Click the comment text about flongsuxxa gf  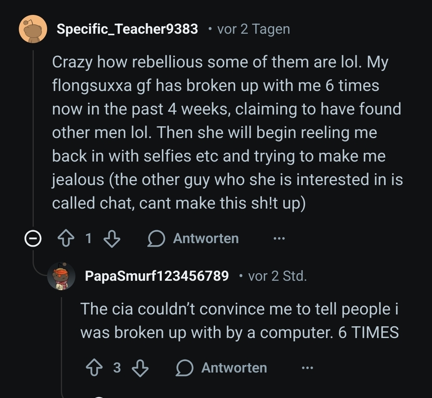227,133
